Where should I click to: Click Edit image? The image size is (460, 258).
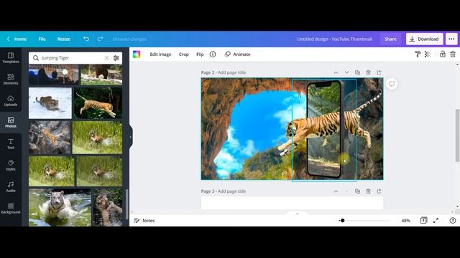click(x=160, y=54)
